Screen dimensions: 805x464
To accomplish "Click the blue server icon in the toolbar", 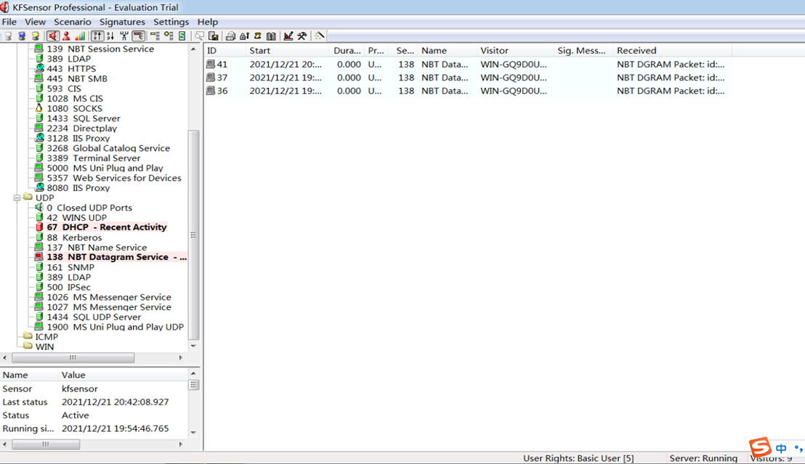I will click(x=22, y=36).
